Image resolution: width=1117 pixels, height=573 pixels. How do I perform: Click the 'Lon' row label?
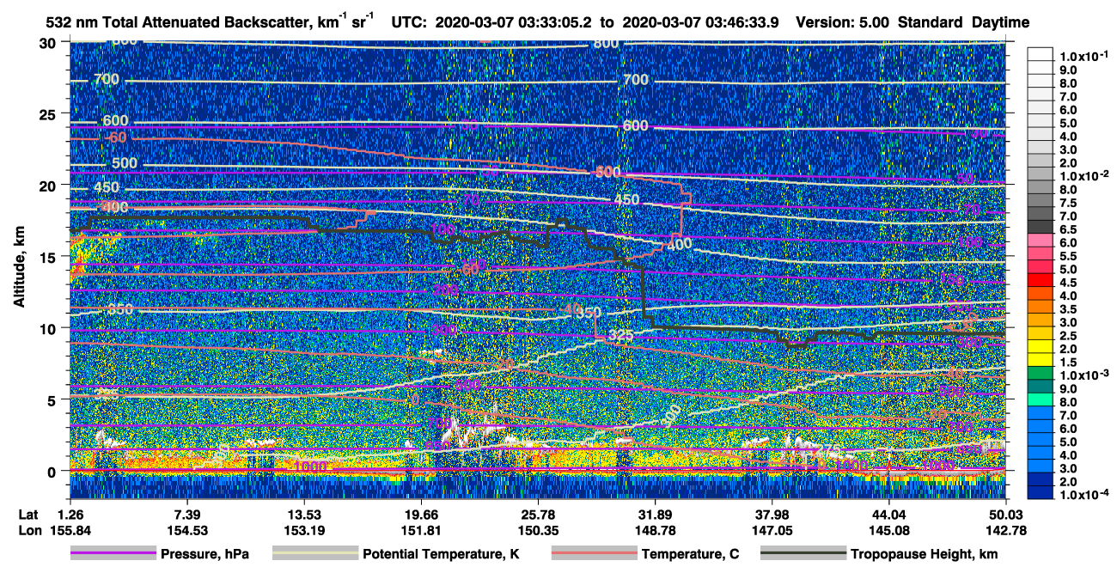tap(28, 529)
